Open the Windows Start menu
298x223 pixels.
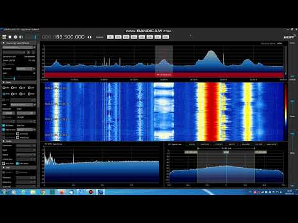coord(4,192)
